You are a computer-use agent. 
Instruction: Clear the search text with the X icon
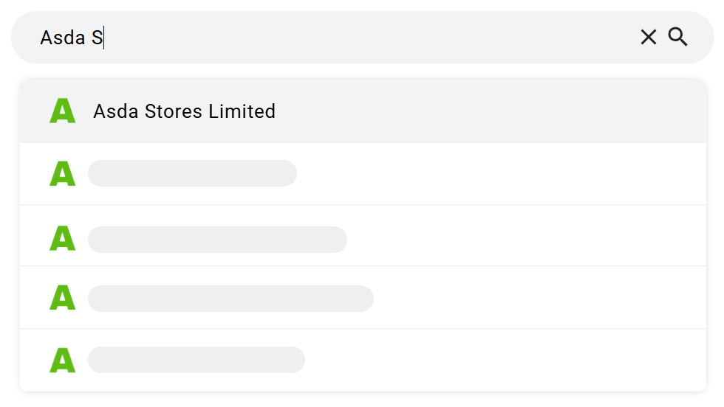[x=648, y=37]
